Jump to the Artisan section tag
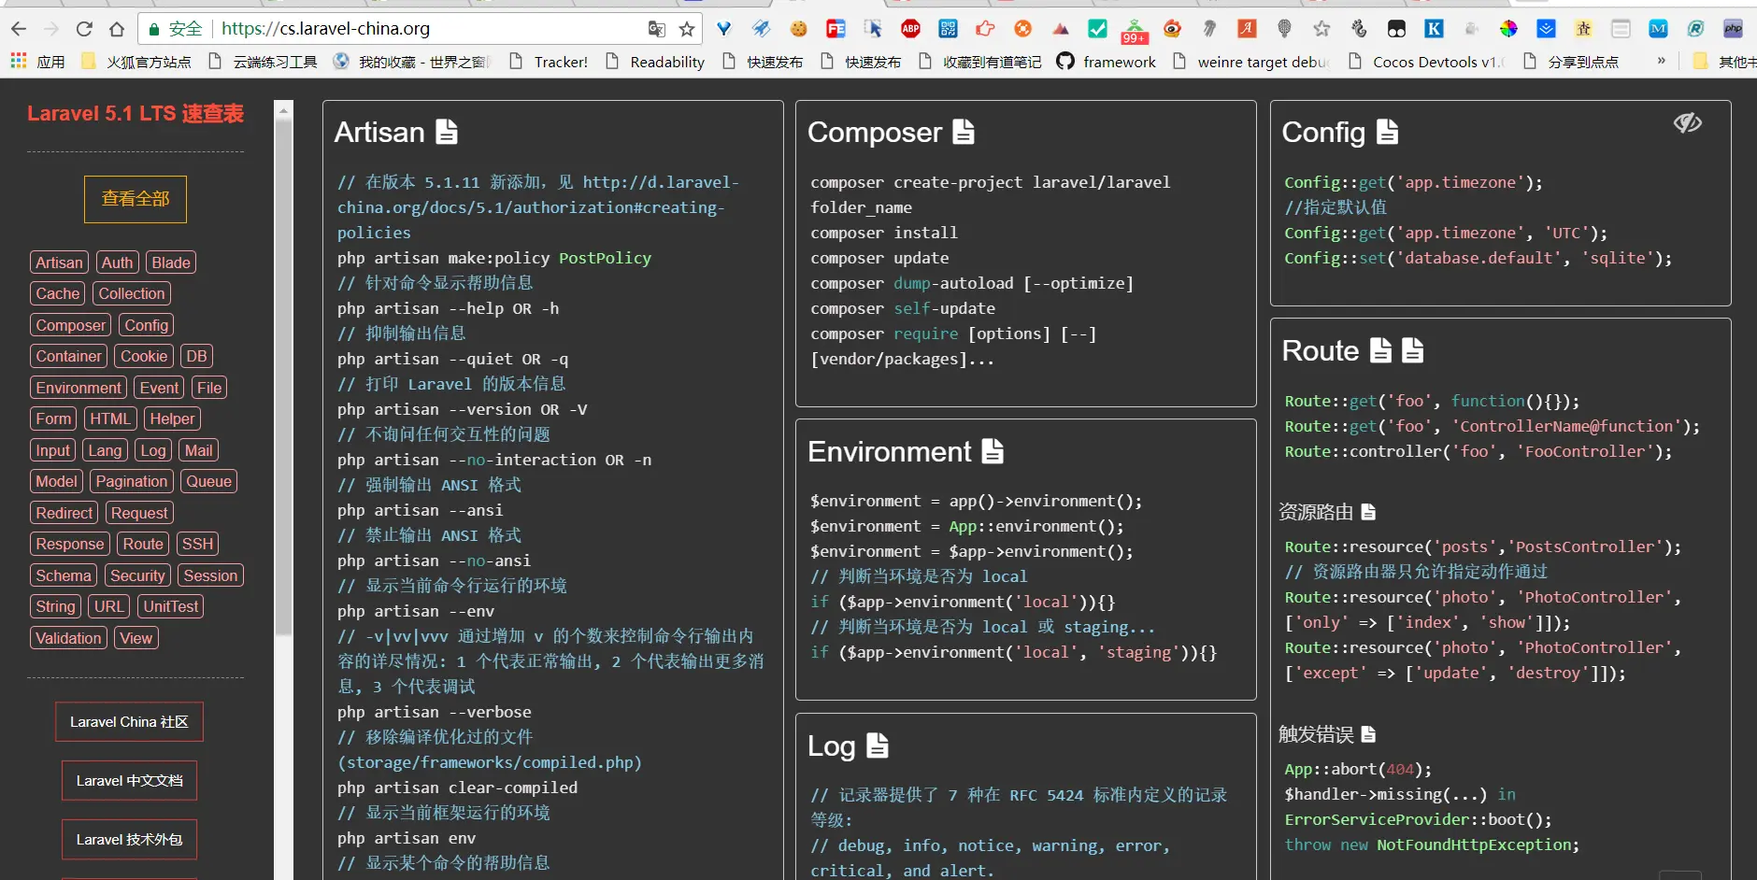 click(x=59, y=263)
